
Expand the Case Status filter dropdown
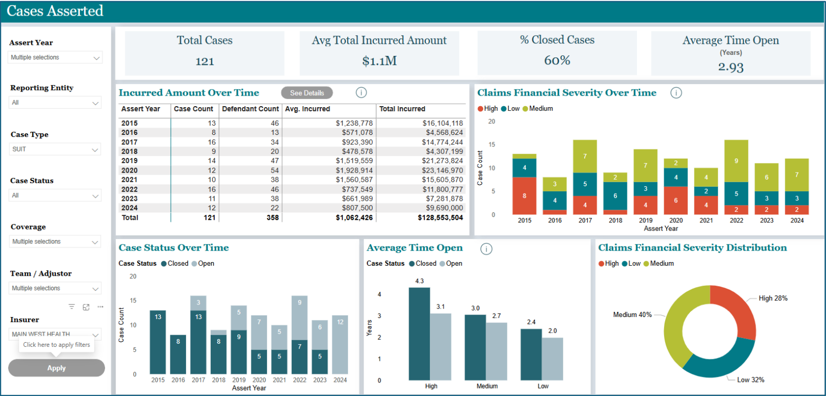(x=55, y=196)
